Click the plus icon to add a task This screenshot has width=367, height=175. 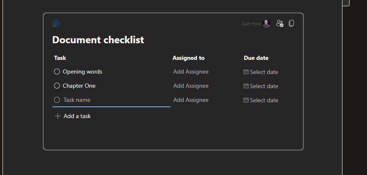coord(58,116)
